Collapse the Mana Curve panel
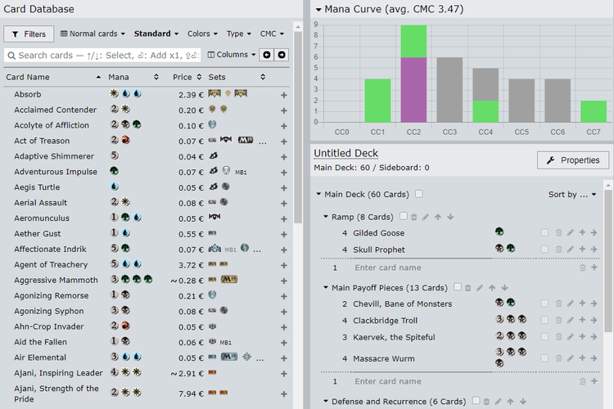This screenshot has width=614, height=409. [x=318, y=9]
